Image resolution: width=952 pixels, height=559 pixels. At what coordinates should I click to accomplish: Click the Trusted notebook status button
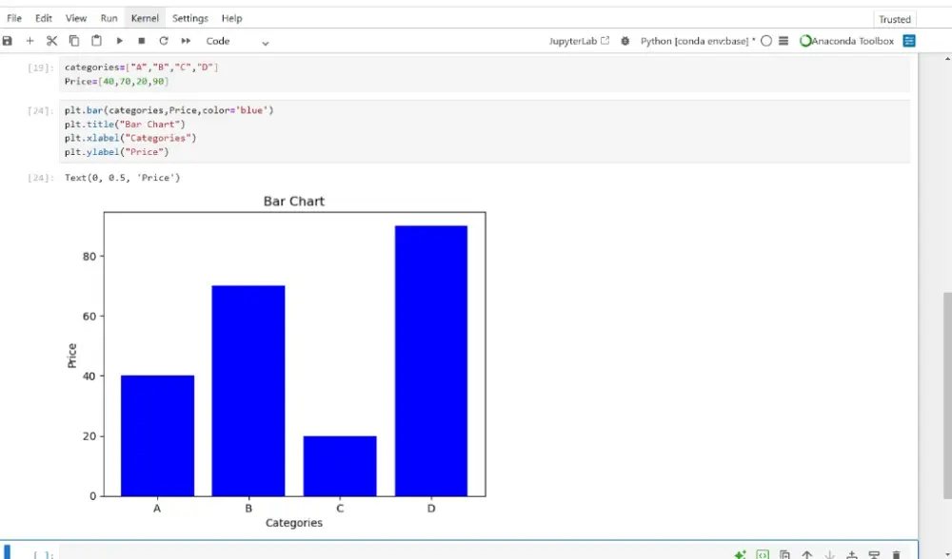[894, 18]
